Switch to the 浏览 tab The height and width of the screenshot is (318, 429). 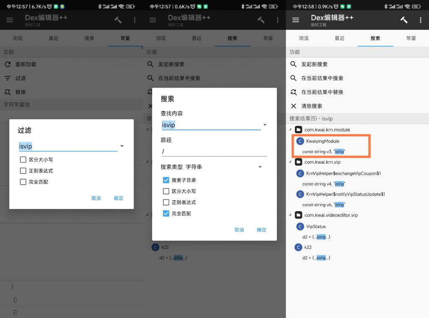[303, 38]
